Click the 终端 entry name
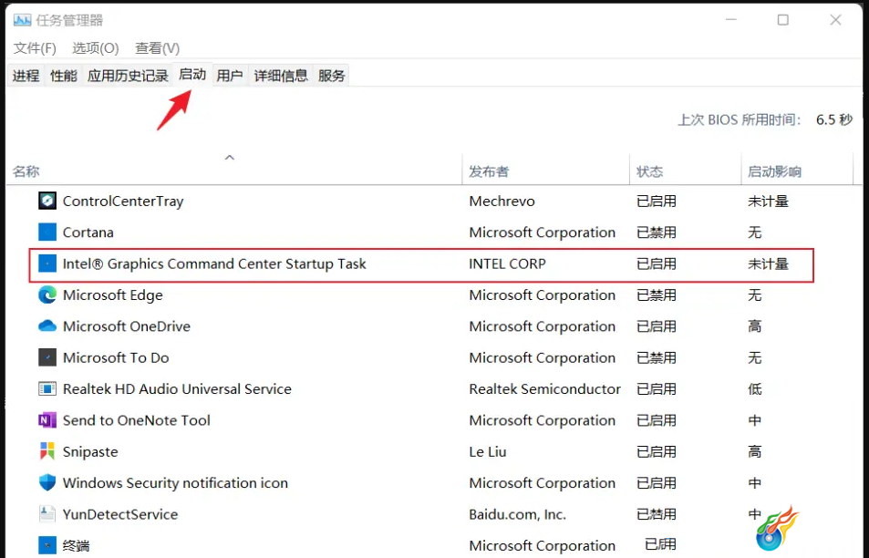 click(x=76, y=546)
